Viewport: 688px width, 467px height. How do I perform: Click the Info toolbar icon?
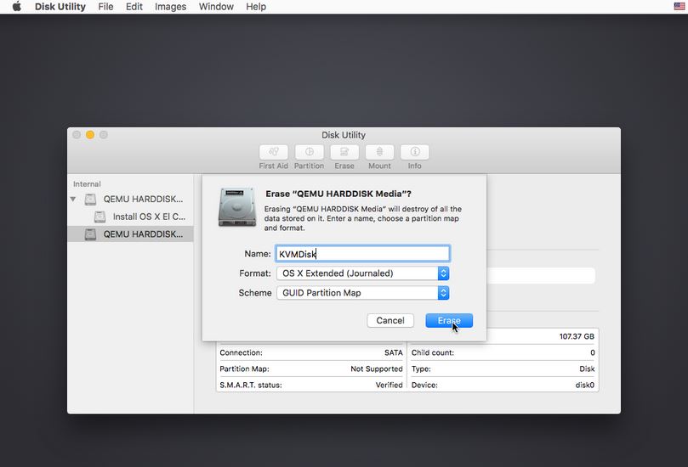[x=415, y=152]
